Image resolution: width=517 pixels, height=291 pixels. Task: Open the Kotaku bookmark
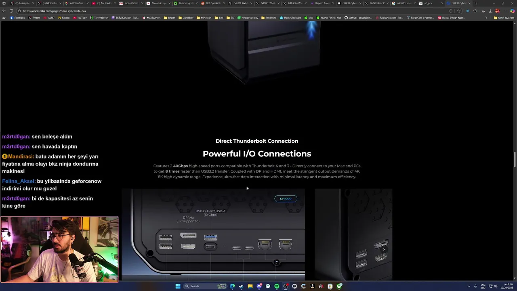[x=64, y=18]
